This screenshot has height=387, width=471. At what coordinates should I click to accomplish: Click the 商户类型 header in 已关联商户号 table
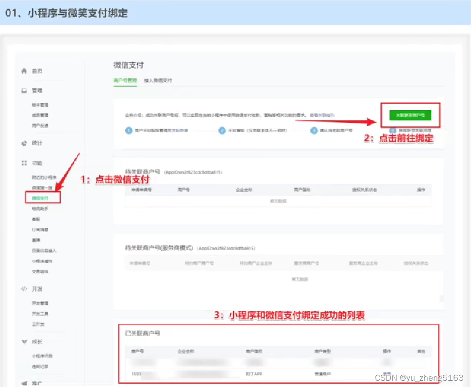click(322, 351)
